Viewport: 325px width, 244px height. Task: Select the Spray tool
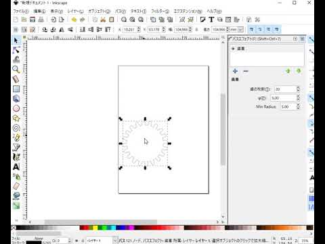click(x=16, y=176)
